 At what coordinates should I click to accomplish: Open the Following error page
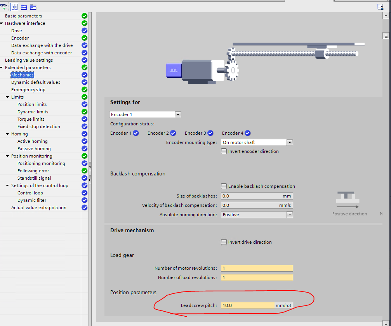point(33,171)
